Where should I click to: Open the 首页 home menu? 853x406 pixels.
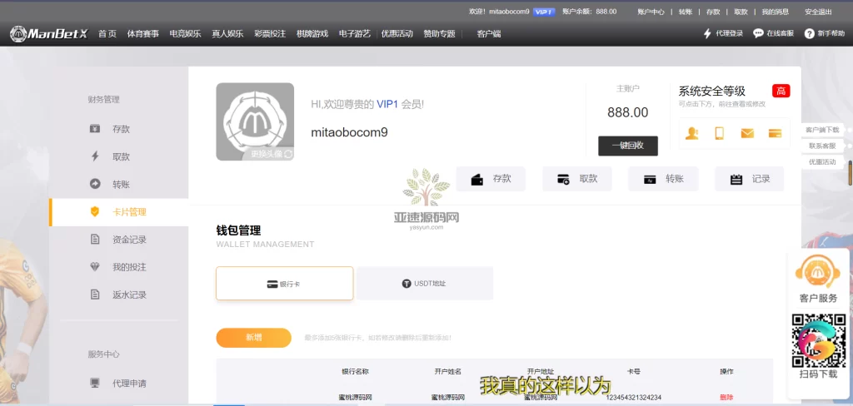click(107, 34)
